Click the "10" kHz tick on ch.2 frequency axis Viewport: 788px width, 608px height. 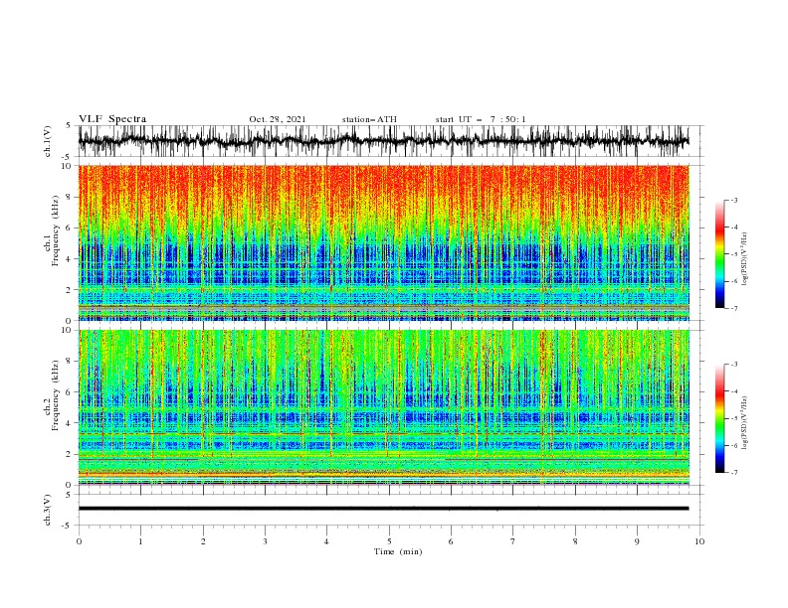point(67,330)
